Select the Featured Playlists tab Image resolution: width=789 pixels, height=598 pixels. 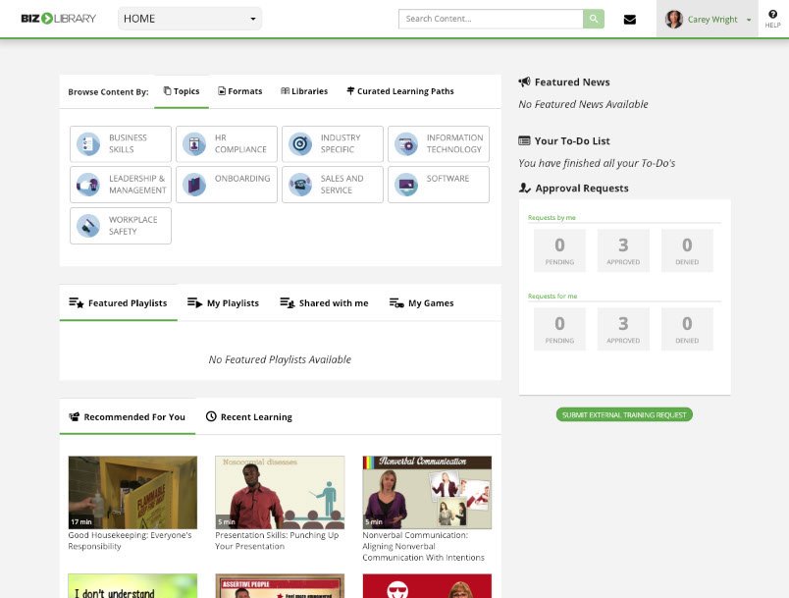click(118, 303)
